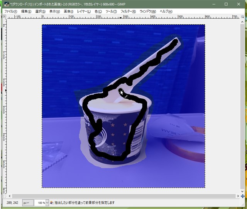247x209 pixels.
Task: Open the 色(C) menu
Action: coord(98,11)
